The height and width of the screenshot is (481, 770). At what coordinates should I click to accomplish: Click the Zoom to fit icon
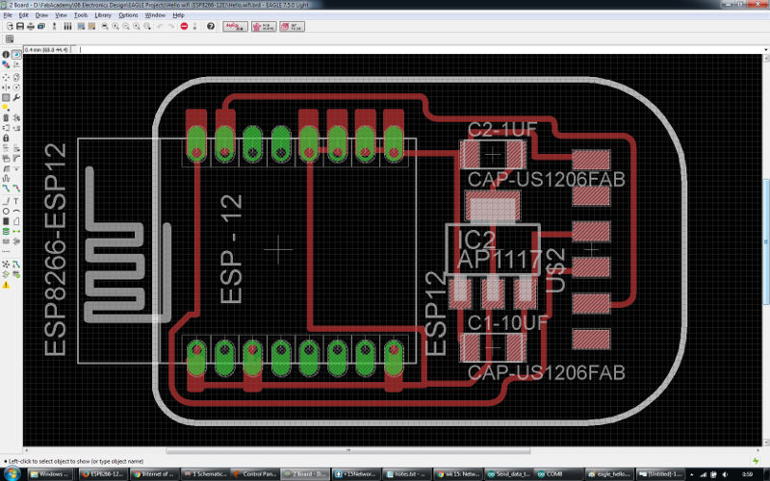(x=105, y=26)
